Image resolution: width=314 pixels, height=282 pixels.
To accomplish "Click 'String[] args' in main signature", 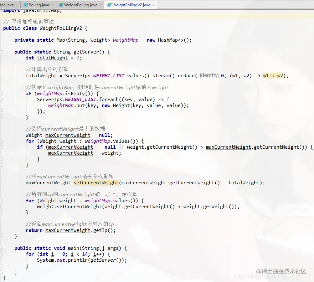I will point(100,249).
